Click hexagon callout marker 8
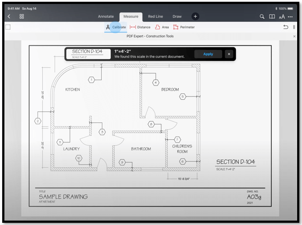Image resolution: width=302 pixels, height=225 pixels. point(151,124)
